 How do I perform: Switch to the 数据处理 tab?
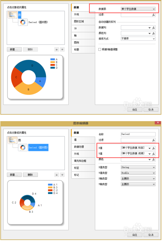[83, 147]
